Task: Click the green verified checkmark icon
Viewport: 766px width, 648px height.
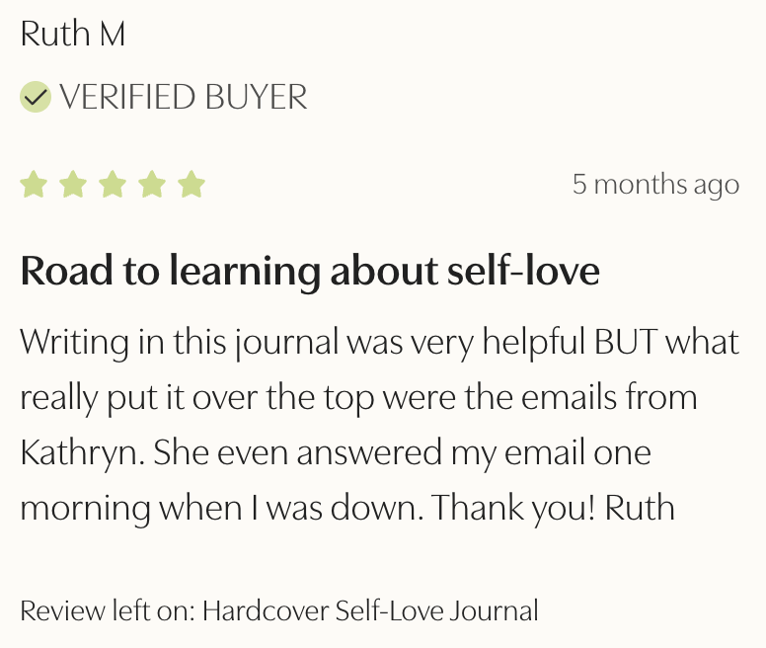Action: (36, 97)
